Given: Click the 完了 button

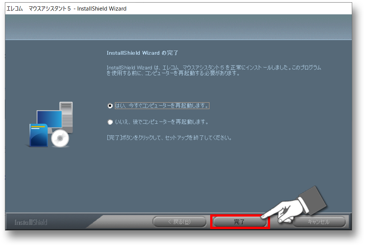Looking at the screenshot, I should click(240, 222).
